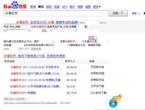Open the 图片 images tab

click(72, 7)
